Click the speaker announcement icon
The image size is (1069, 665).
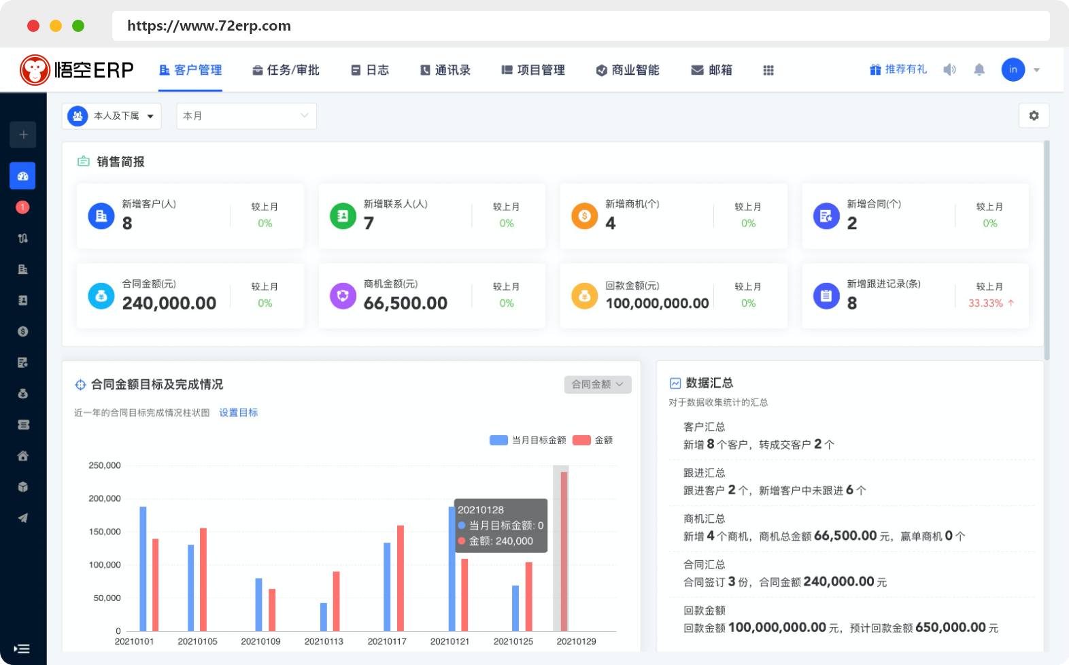tap(950, 69)
